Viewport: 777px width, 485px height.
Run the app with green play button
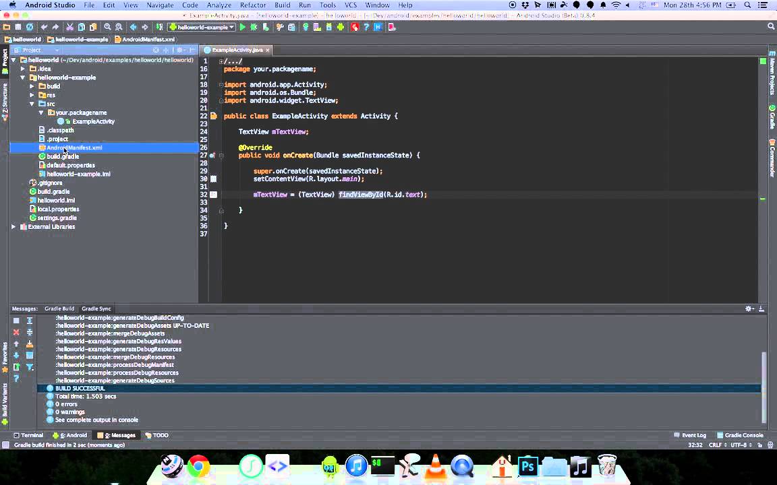pyautogui.click(x=242, y=27)
